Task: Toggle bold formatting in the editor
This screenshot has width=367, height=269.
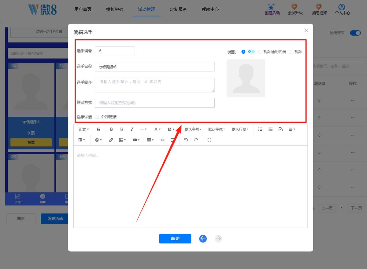Action: point(111,129)
